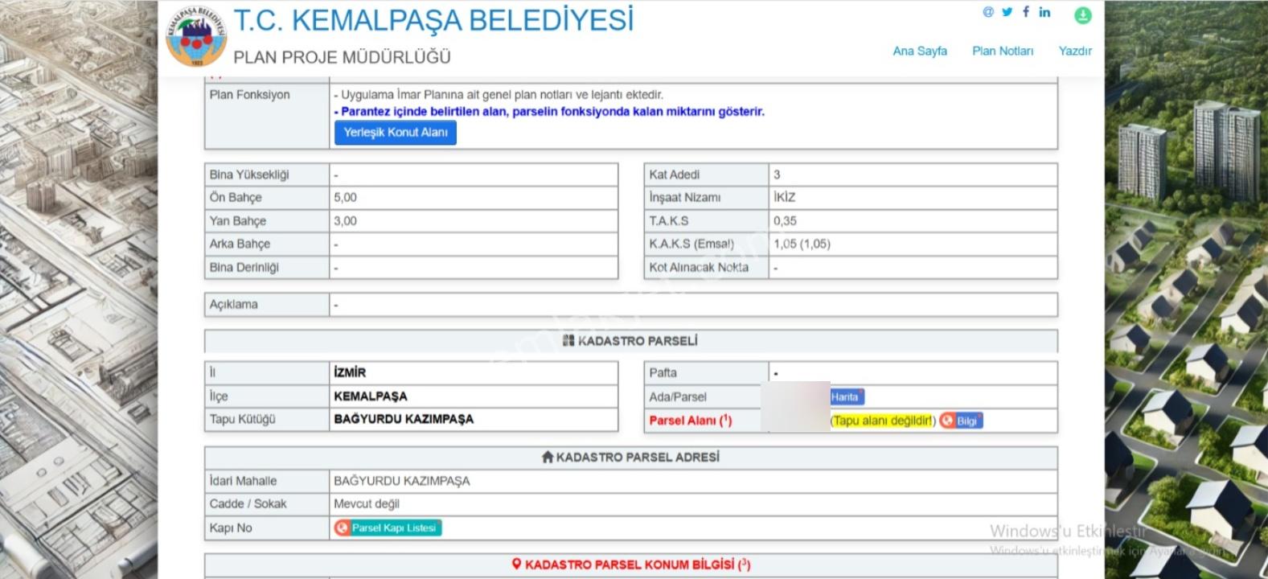Click the Açıklama label
Viewport: 1268px width, 579px height.
(233, 305)
